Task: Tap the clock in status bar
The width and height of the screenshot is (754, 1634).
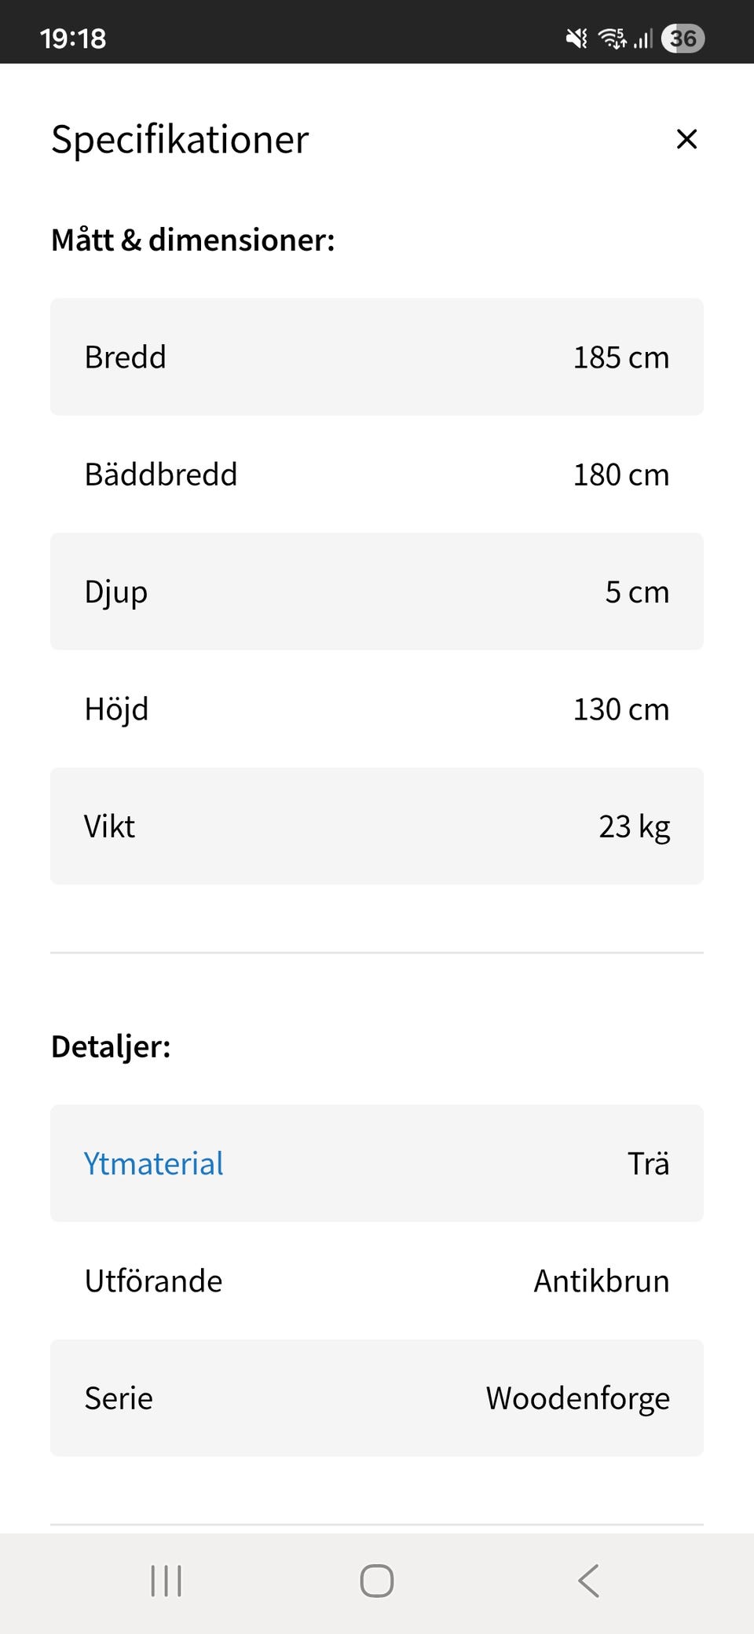Action: [73, 38]
